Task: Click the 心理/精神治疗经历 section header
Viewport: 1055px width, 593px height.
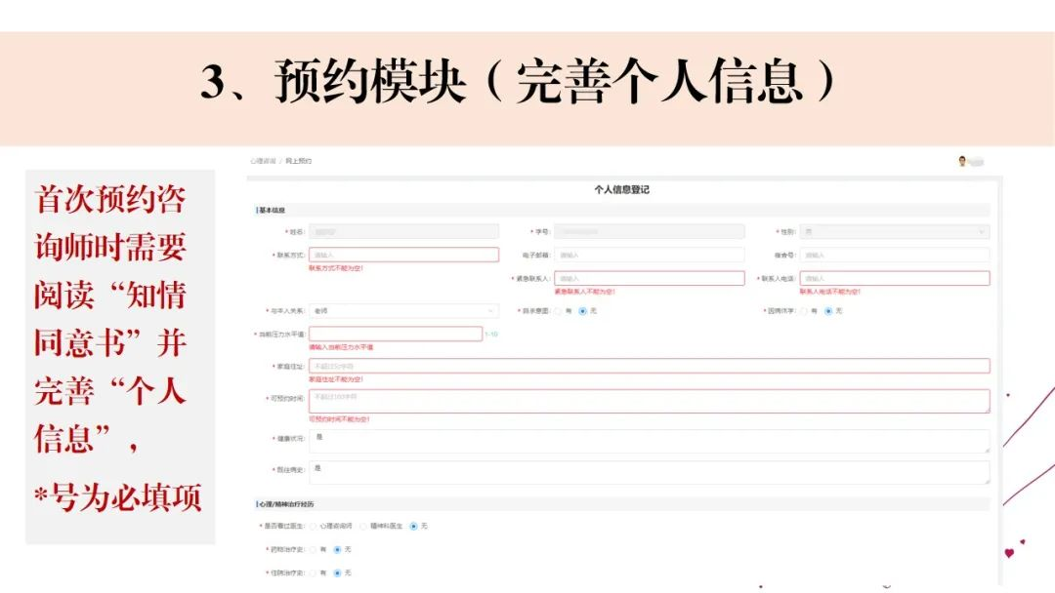Action: tap(286, 503)
